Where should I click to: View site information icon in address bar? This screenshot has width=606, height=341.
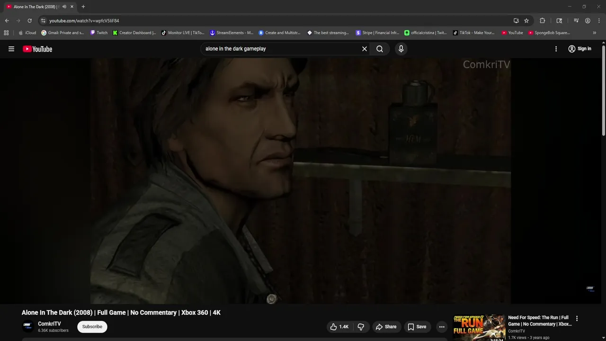[x=43, y=21]
